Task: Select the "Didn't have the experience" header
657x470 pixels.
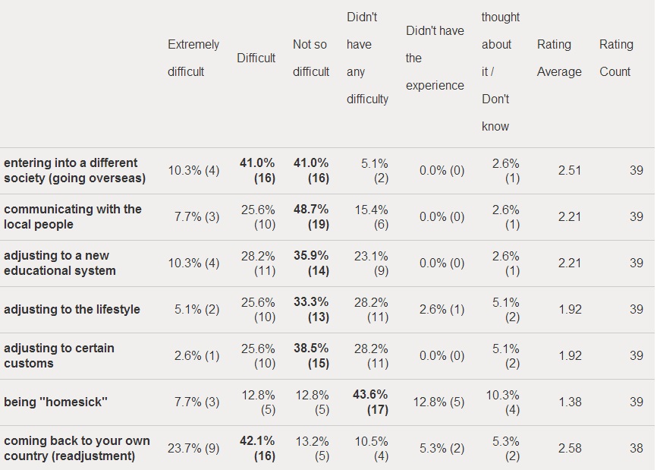Action: click(x=435, y=58)
